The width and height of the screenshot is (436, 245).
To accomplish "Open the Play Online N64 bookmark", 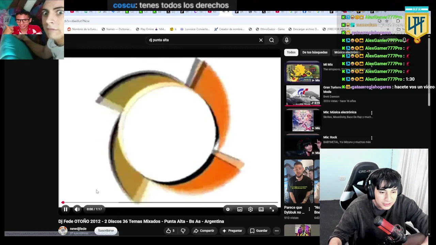I will pyautogui.click(x=151, y=29).
